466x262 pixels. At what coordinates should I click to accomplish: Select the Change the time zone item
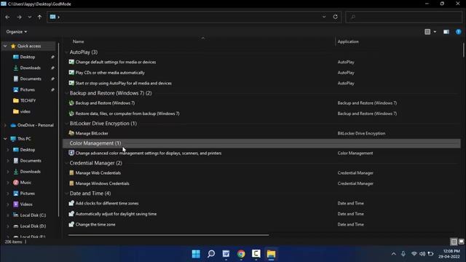point(95,225)
